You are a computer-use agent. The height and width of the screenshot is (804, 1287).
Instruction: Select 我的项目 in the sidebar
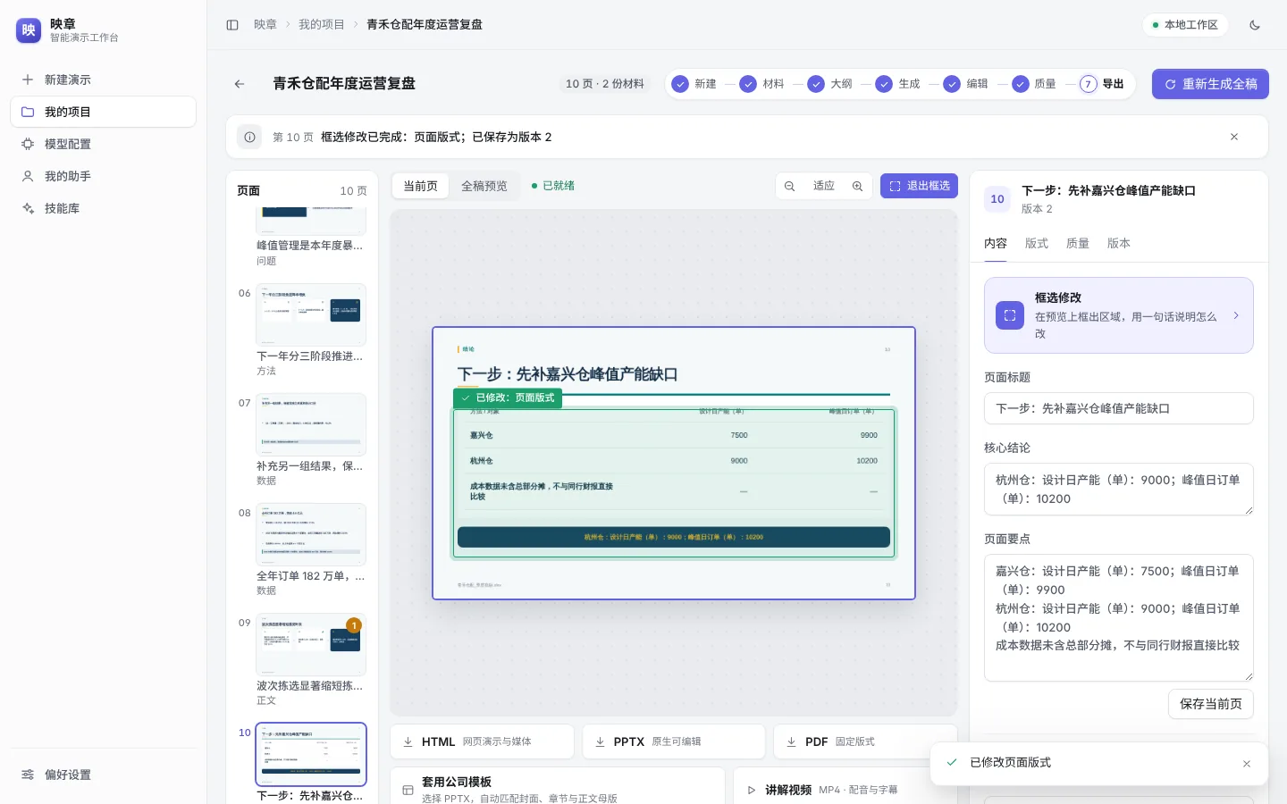(104, 112)
